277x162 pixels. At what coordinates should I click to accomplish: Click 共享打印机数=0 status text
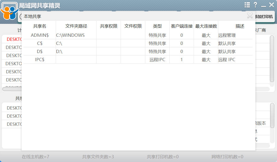pos(163,157)
